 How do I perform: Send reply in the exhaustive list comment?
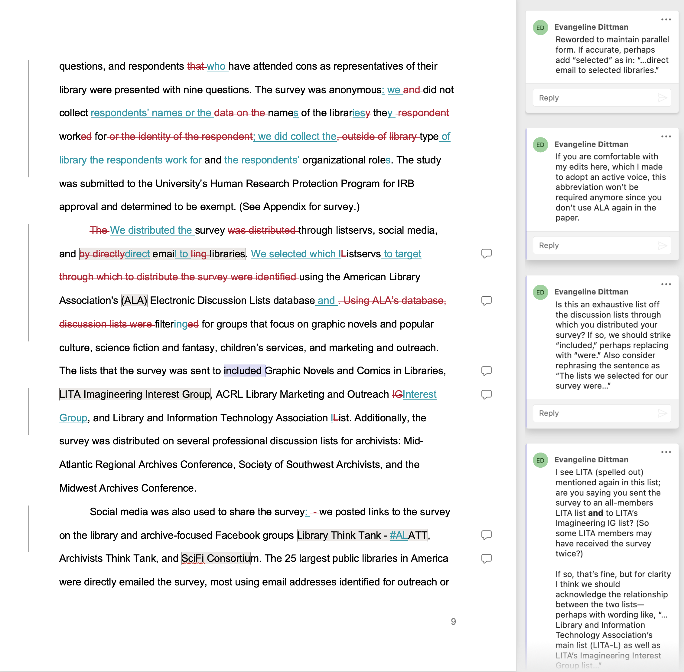pyautogui.click(x=662, y=413)
